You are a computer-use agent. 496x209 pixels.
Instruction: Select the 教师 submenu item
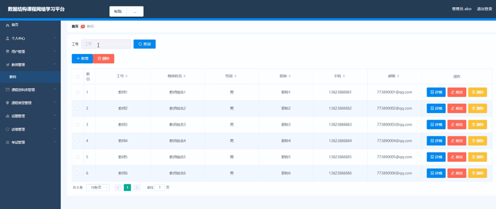click(30, 77)
